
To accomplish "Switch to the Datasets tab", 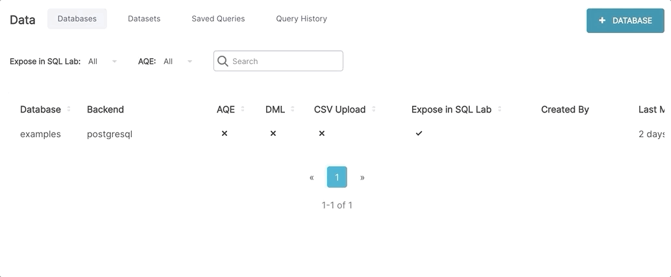I will 144,19.
